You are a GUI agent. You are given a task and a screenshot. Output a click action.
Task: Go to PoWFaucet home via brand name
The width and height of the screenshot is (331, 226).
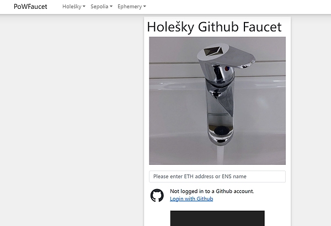tap(30, 7)
